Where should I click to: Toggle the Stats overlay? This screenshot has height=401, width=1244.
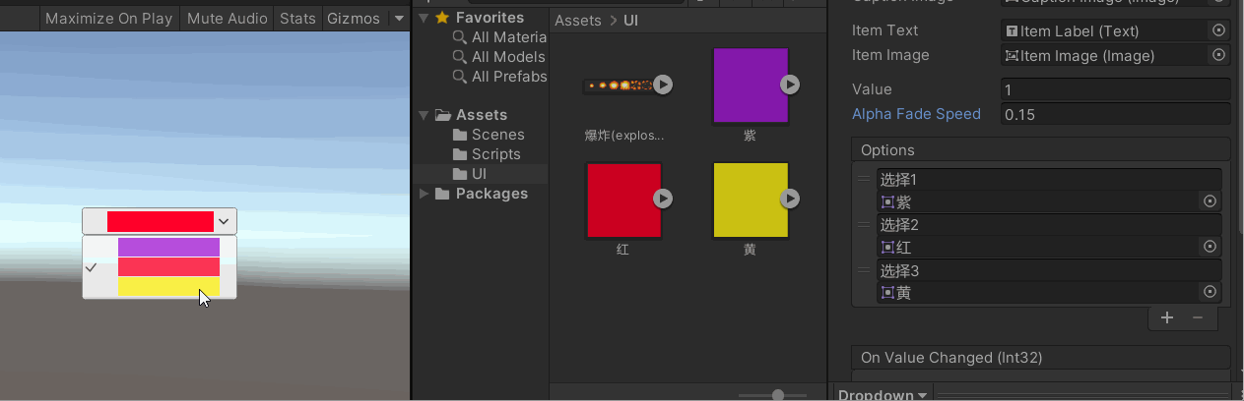297,18
